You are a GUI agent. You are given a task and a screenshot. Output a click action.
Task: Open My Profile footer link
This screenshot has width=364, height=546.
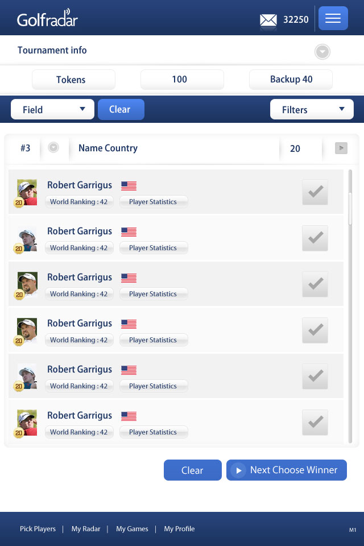(179, 529)
